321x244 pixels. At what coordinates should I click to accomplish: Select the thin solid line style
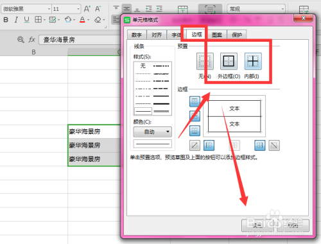tap(143, 111)
